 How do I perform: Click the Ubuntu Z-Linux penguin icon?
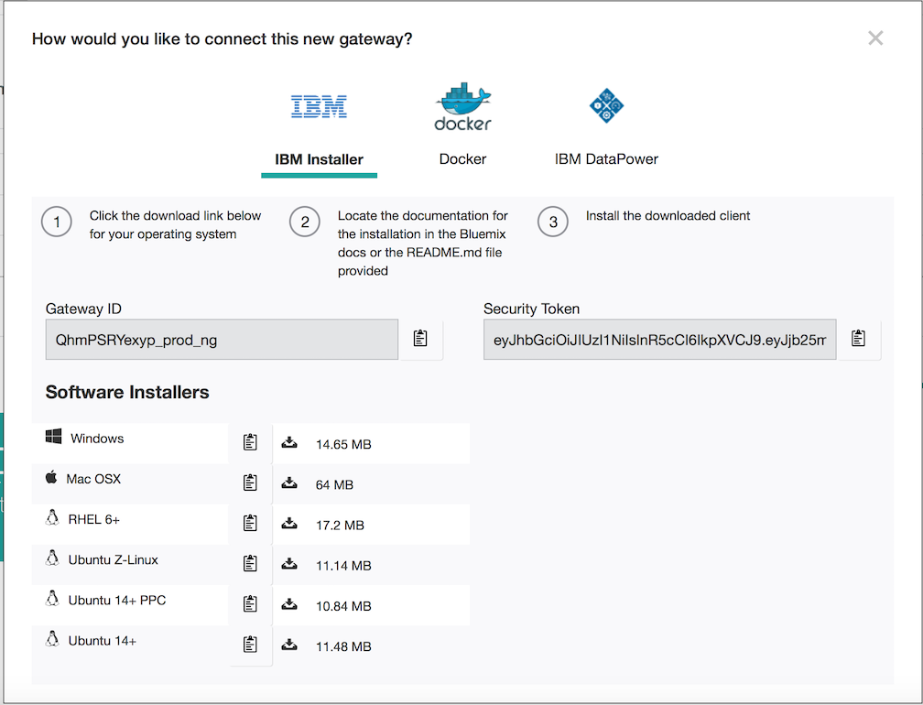(x=52, y=558)
